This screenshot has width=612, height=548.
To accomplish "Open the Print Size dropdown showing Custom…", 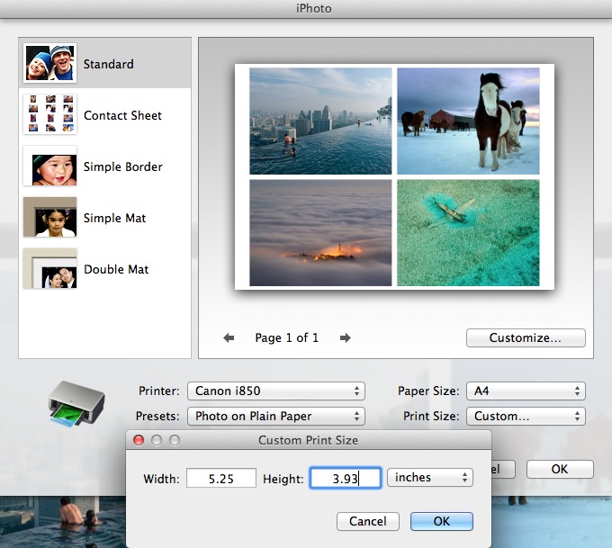I will tap(526, 416).
